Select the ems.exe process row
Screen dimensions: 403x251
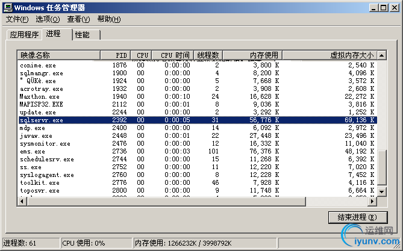(x=198, y=151)
